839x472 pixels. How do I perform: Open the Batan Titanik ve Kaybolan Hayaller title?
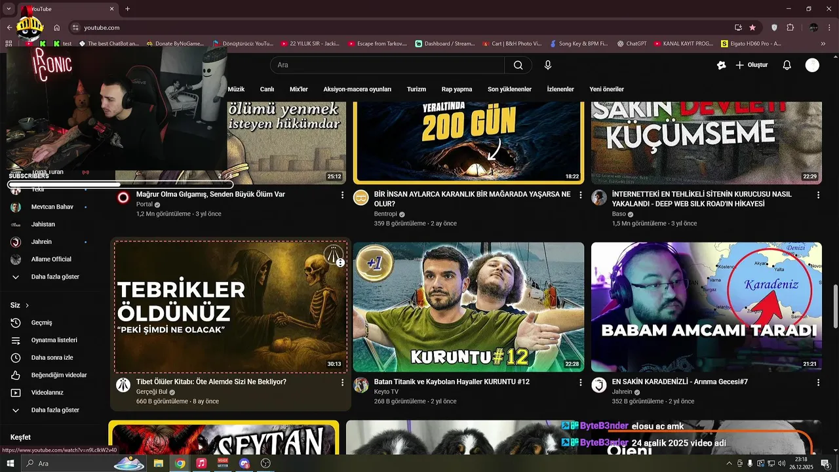tap(452, 382)
